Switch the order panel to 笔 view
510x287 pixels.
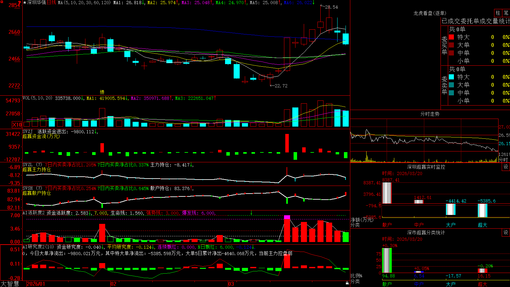[x=506, y=13]
